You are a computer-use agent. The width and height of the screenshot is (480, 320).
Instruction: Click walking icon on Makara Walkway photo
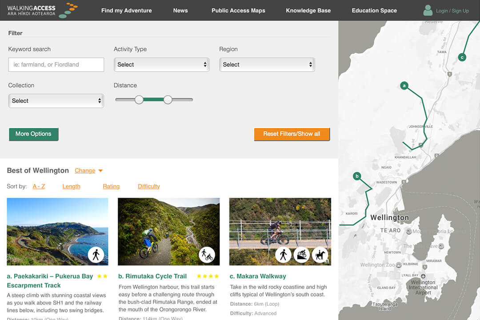tap(283, 255)
